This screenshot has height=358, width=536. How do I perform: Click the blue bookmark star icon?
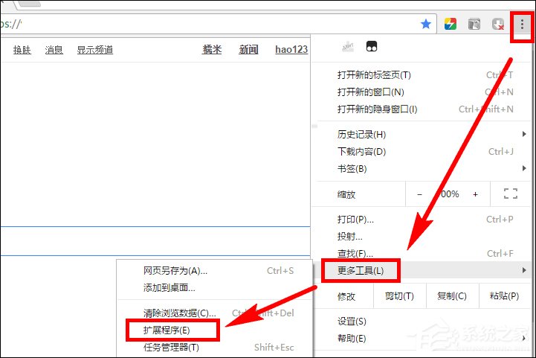426,24
